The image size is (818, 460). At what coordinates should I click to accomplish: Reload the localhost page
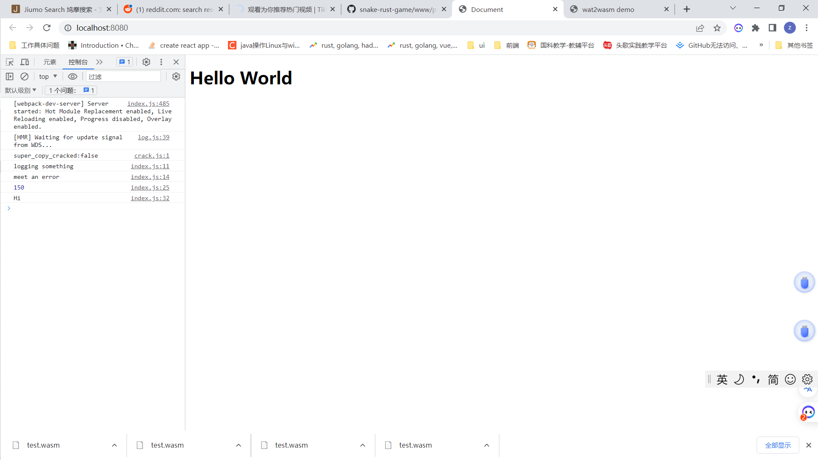click(x=47, y=28)
